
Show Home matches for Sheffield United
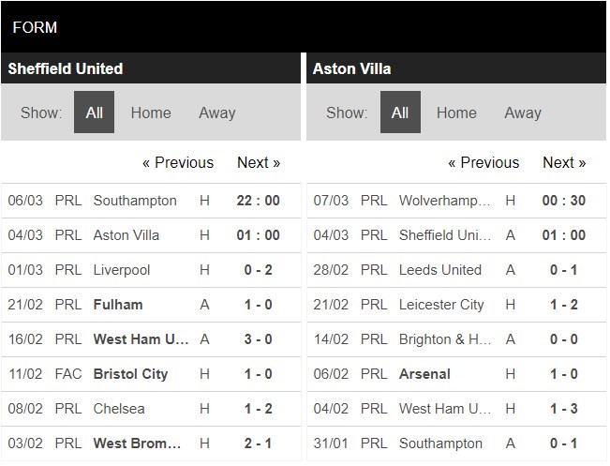[151, 113]
